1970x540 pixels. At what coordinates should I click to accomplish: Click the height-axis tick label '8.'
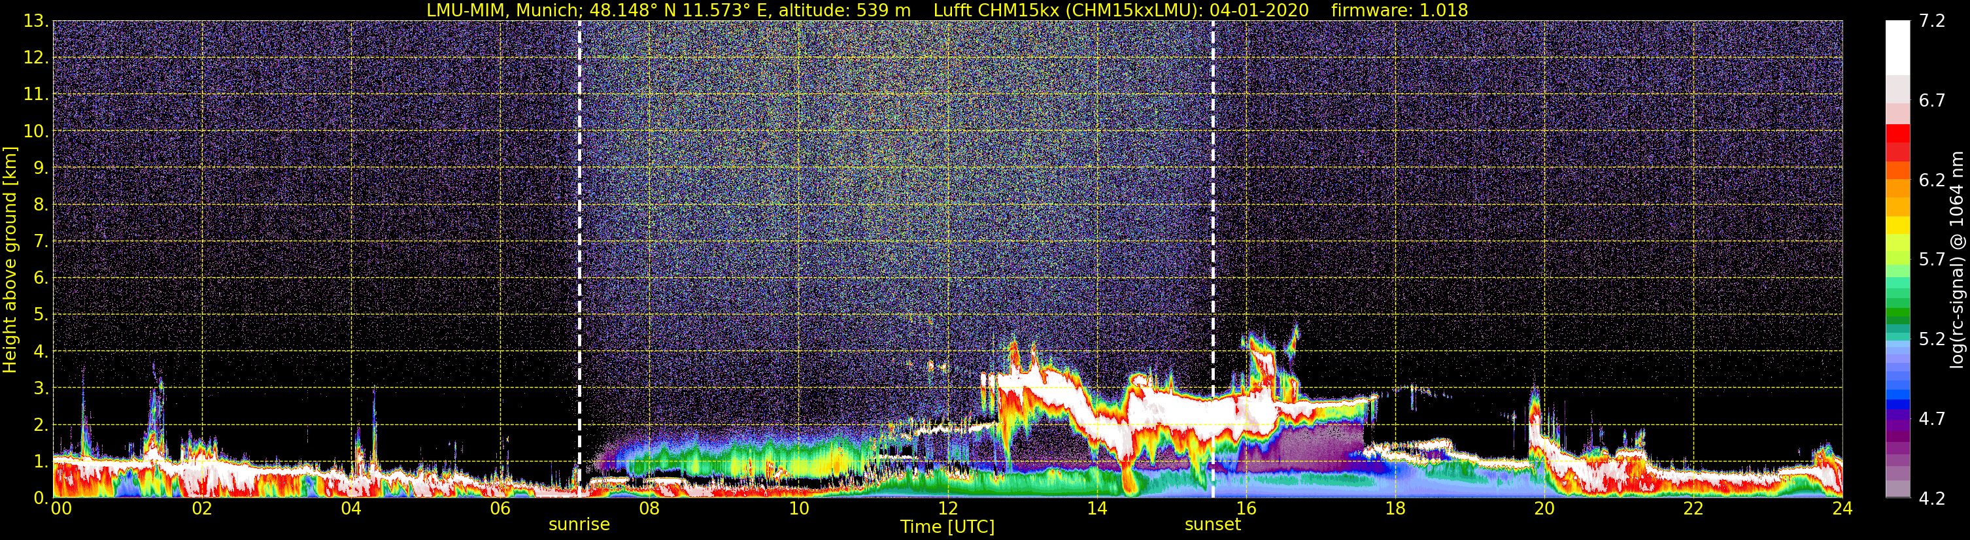(41, 205)
